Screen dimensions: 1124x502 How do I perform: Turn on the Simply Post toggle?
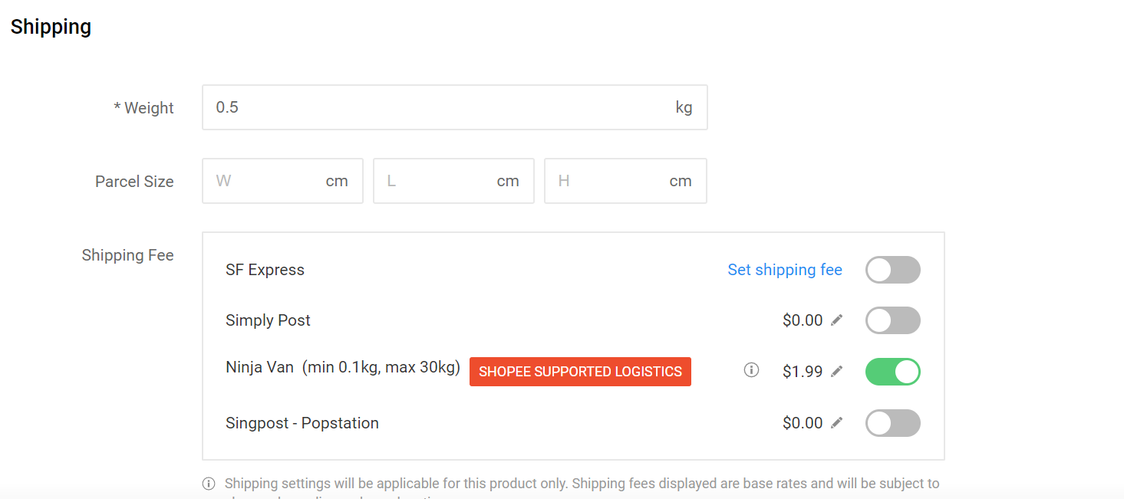point(892,320)
